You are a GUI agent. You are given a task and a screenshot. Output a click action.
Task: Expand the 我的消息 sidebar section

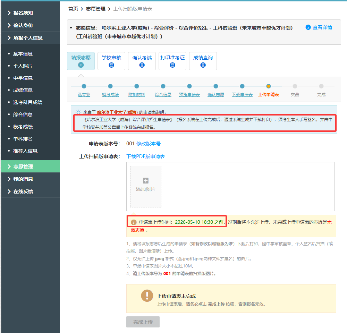(31, 179)
